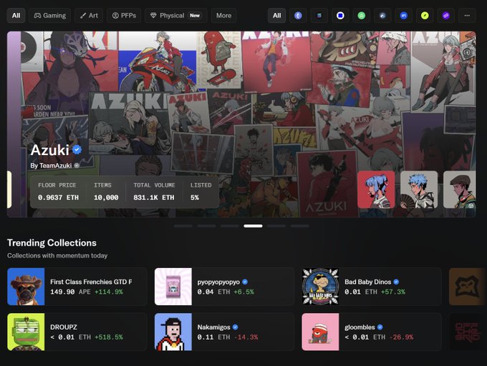Open more chains with ellipsis button

467,16
